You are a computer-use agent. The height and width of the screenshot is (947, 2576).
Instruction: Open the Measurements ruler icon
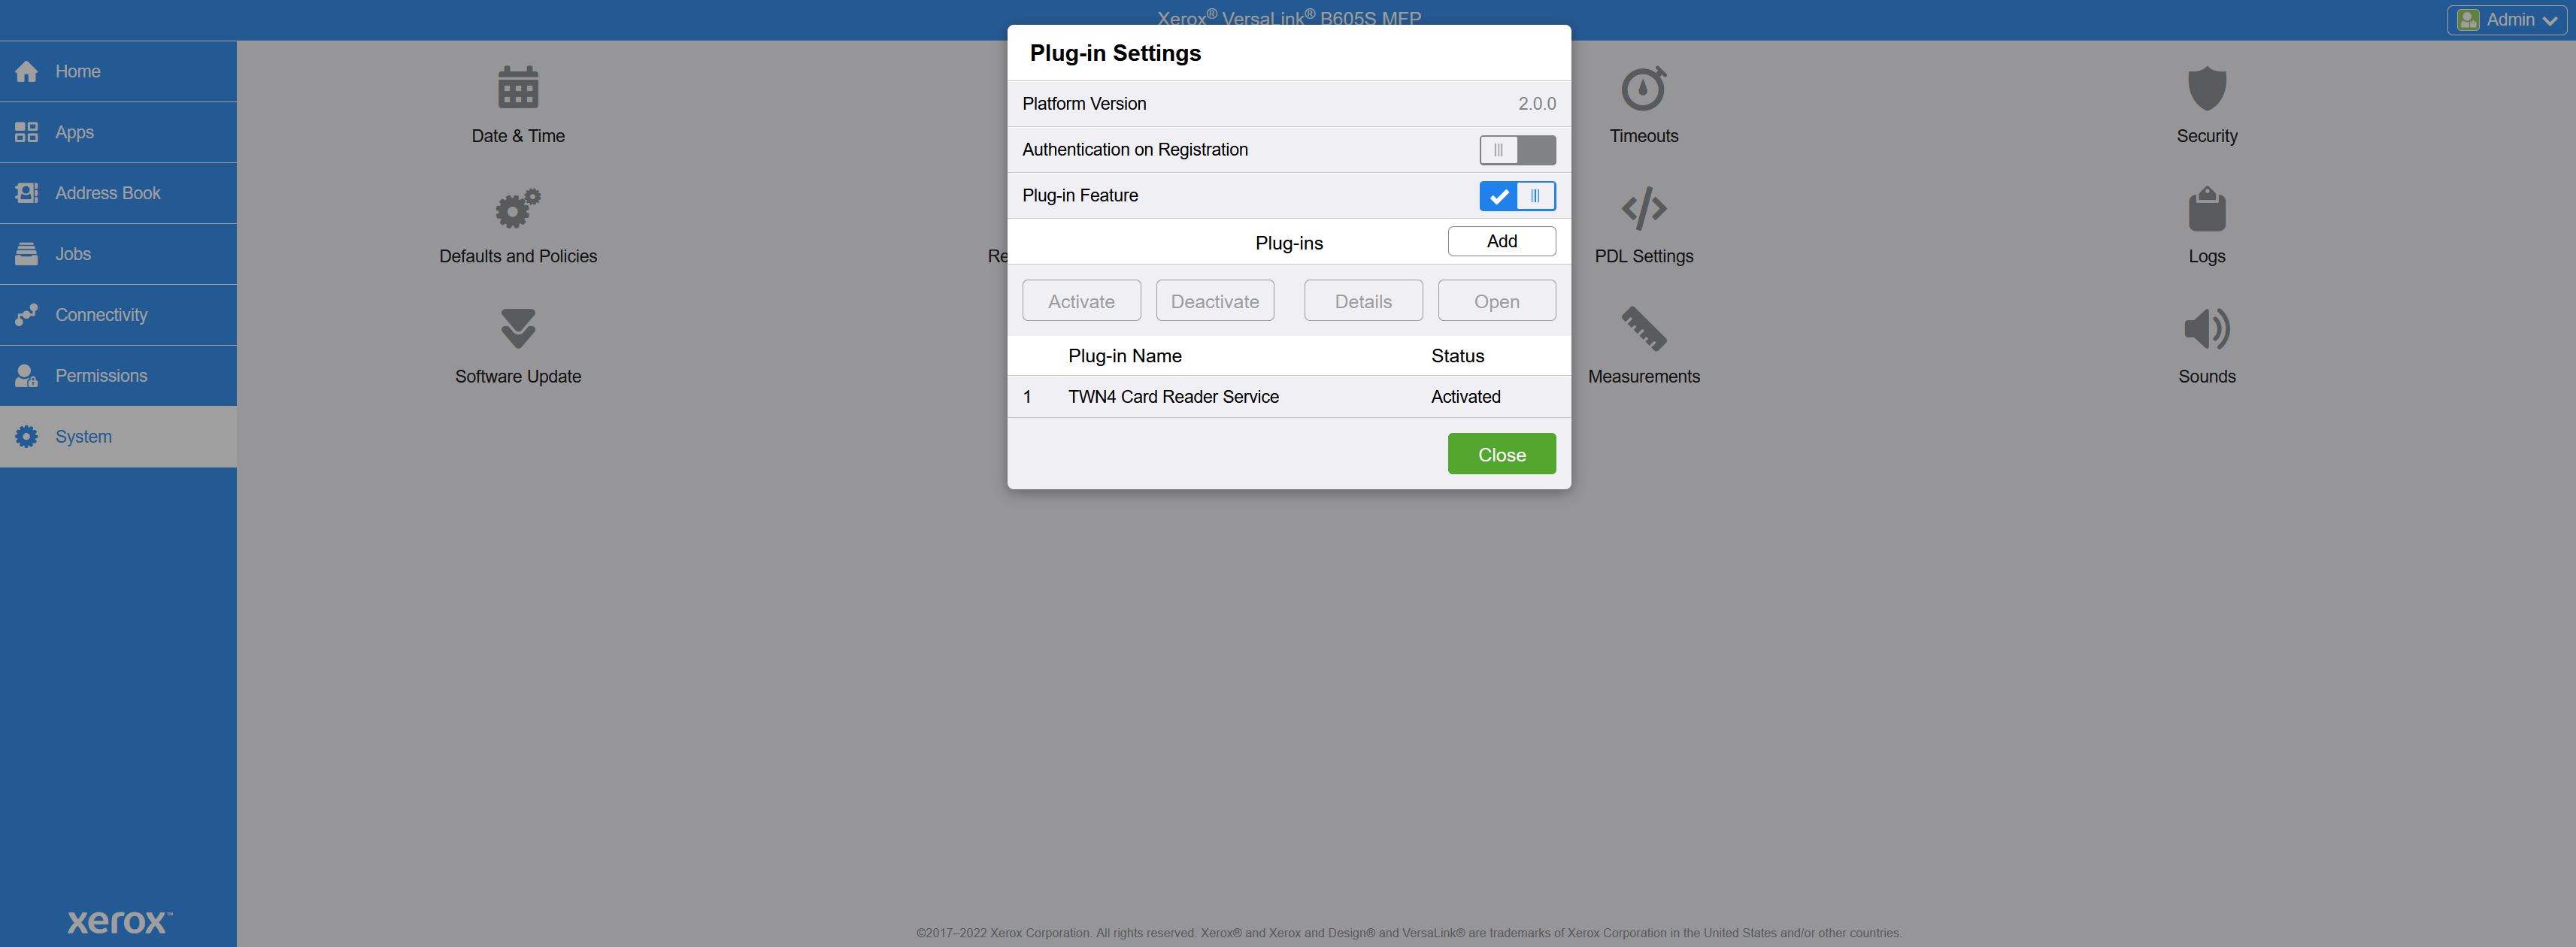tap(1643, 328)
